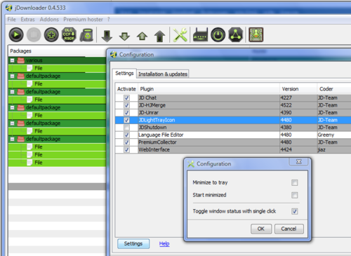The height and width of the screenshot is (256, 351).
Task: Move selection to bottom with the large down arrow
Action: (x=107, y=36)
